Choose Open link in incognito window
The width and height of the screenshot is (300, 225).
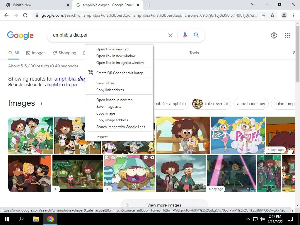pyautogui.click(x=119, y=63)
